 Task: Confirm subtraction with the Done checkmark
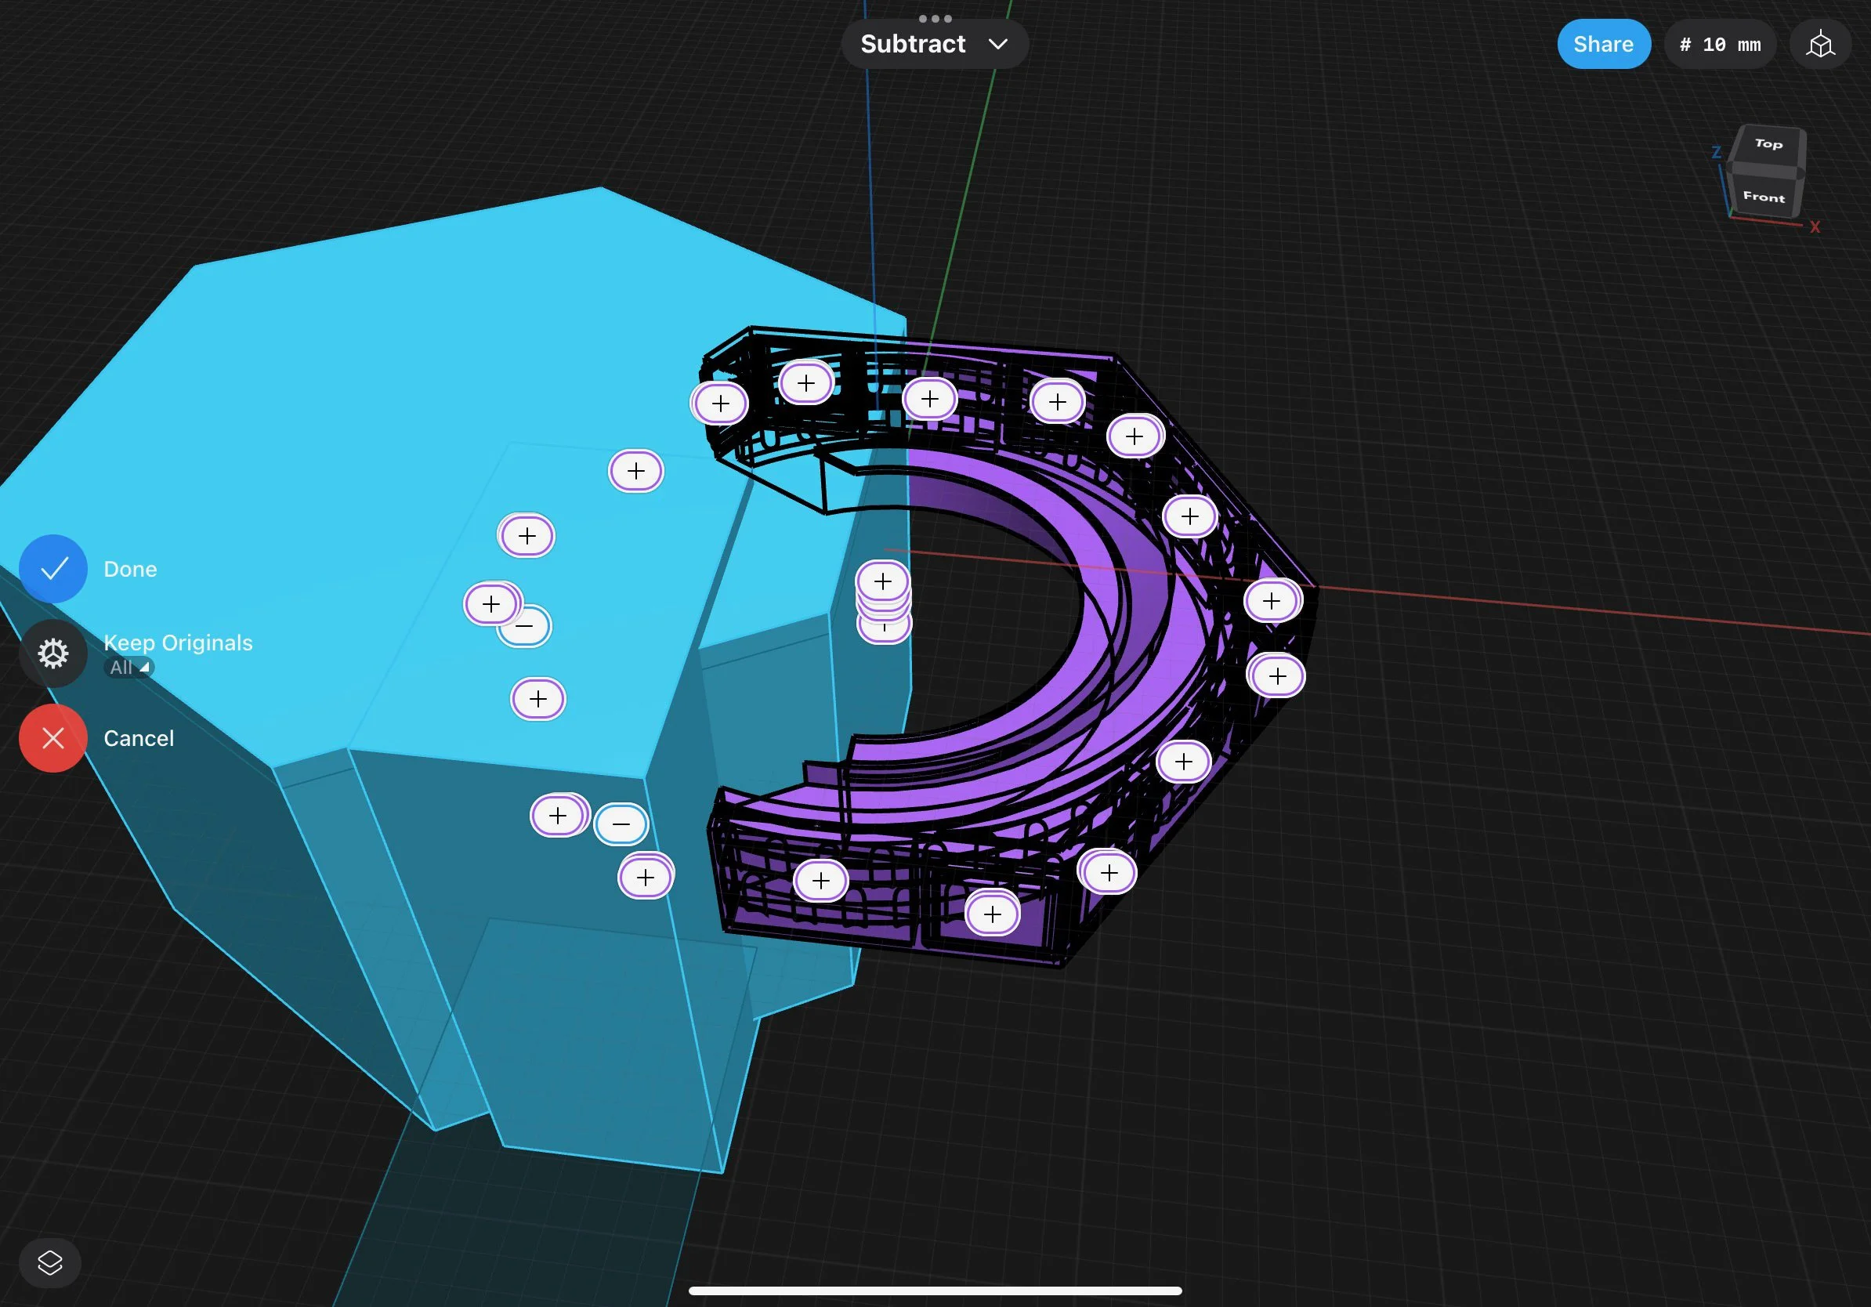coord(53,569)
